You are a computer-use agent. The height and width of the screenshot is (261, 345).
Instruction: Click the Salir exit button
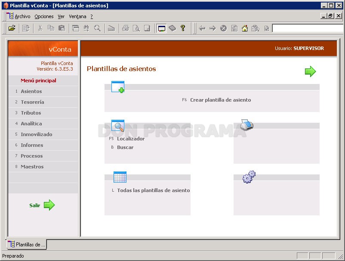click(x=42, y=205)
